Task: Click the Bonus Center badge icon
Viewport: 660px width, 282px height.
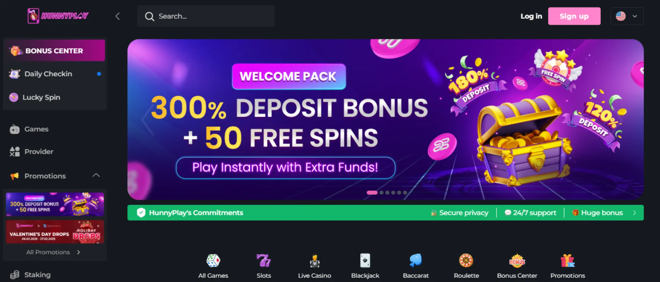Action: point(517,261)
